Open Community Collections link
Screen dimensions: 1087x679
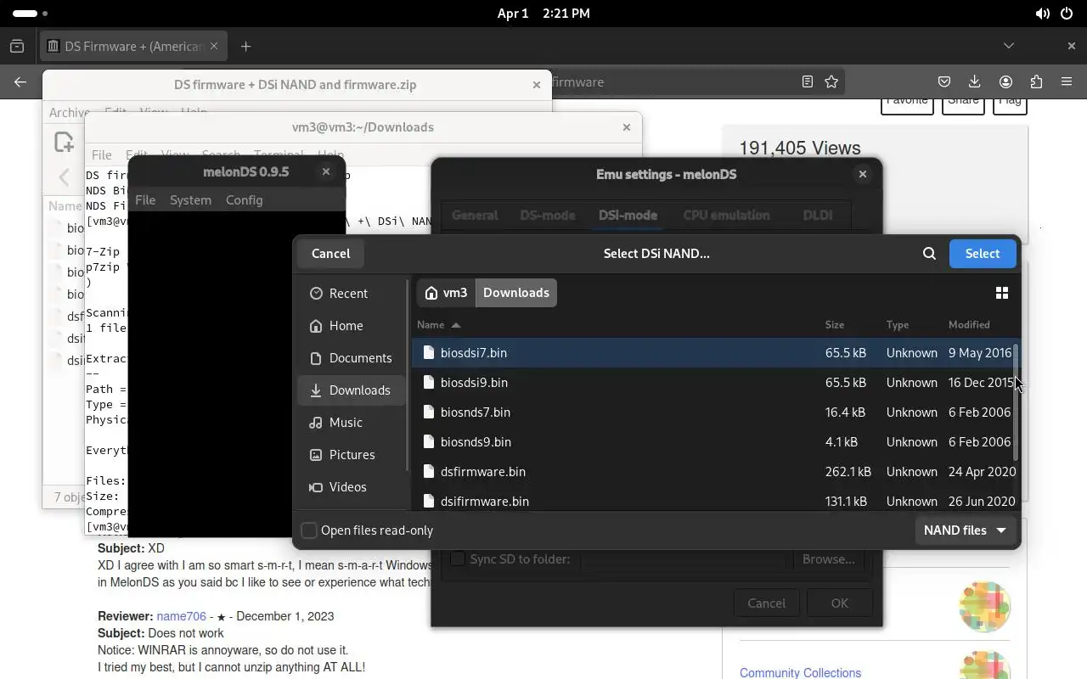point(800,672)
